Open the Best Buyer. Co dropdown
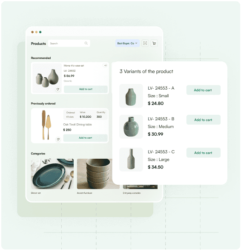241x250 pixels. coord(127,43)
